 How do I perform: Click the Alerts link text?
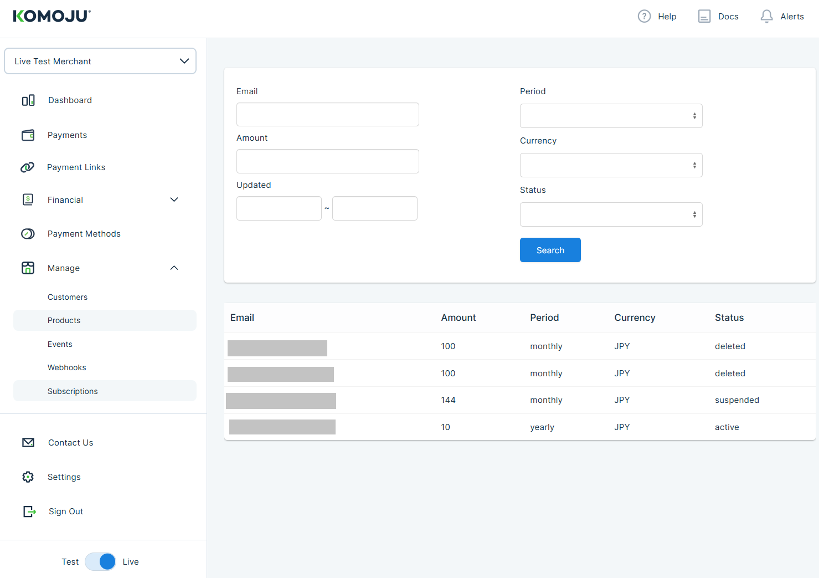[792, 17]
